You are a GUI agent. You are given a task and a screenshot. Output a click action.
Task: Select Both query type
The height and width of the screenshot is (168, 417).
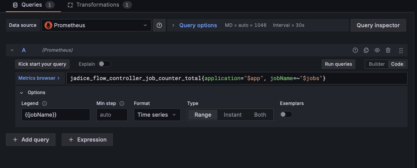pyautogui.click(x=260, y=115)
